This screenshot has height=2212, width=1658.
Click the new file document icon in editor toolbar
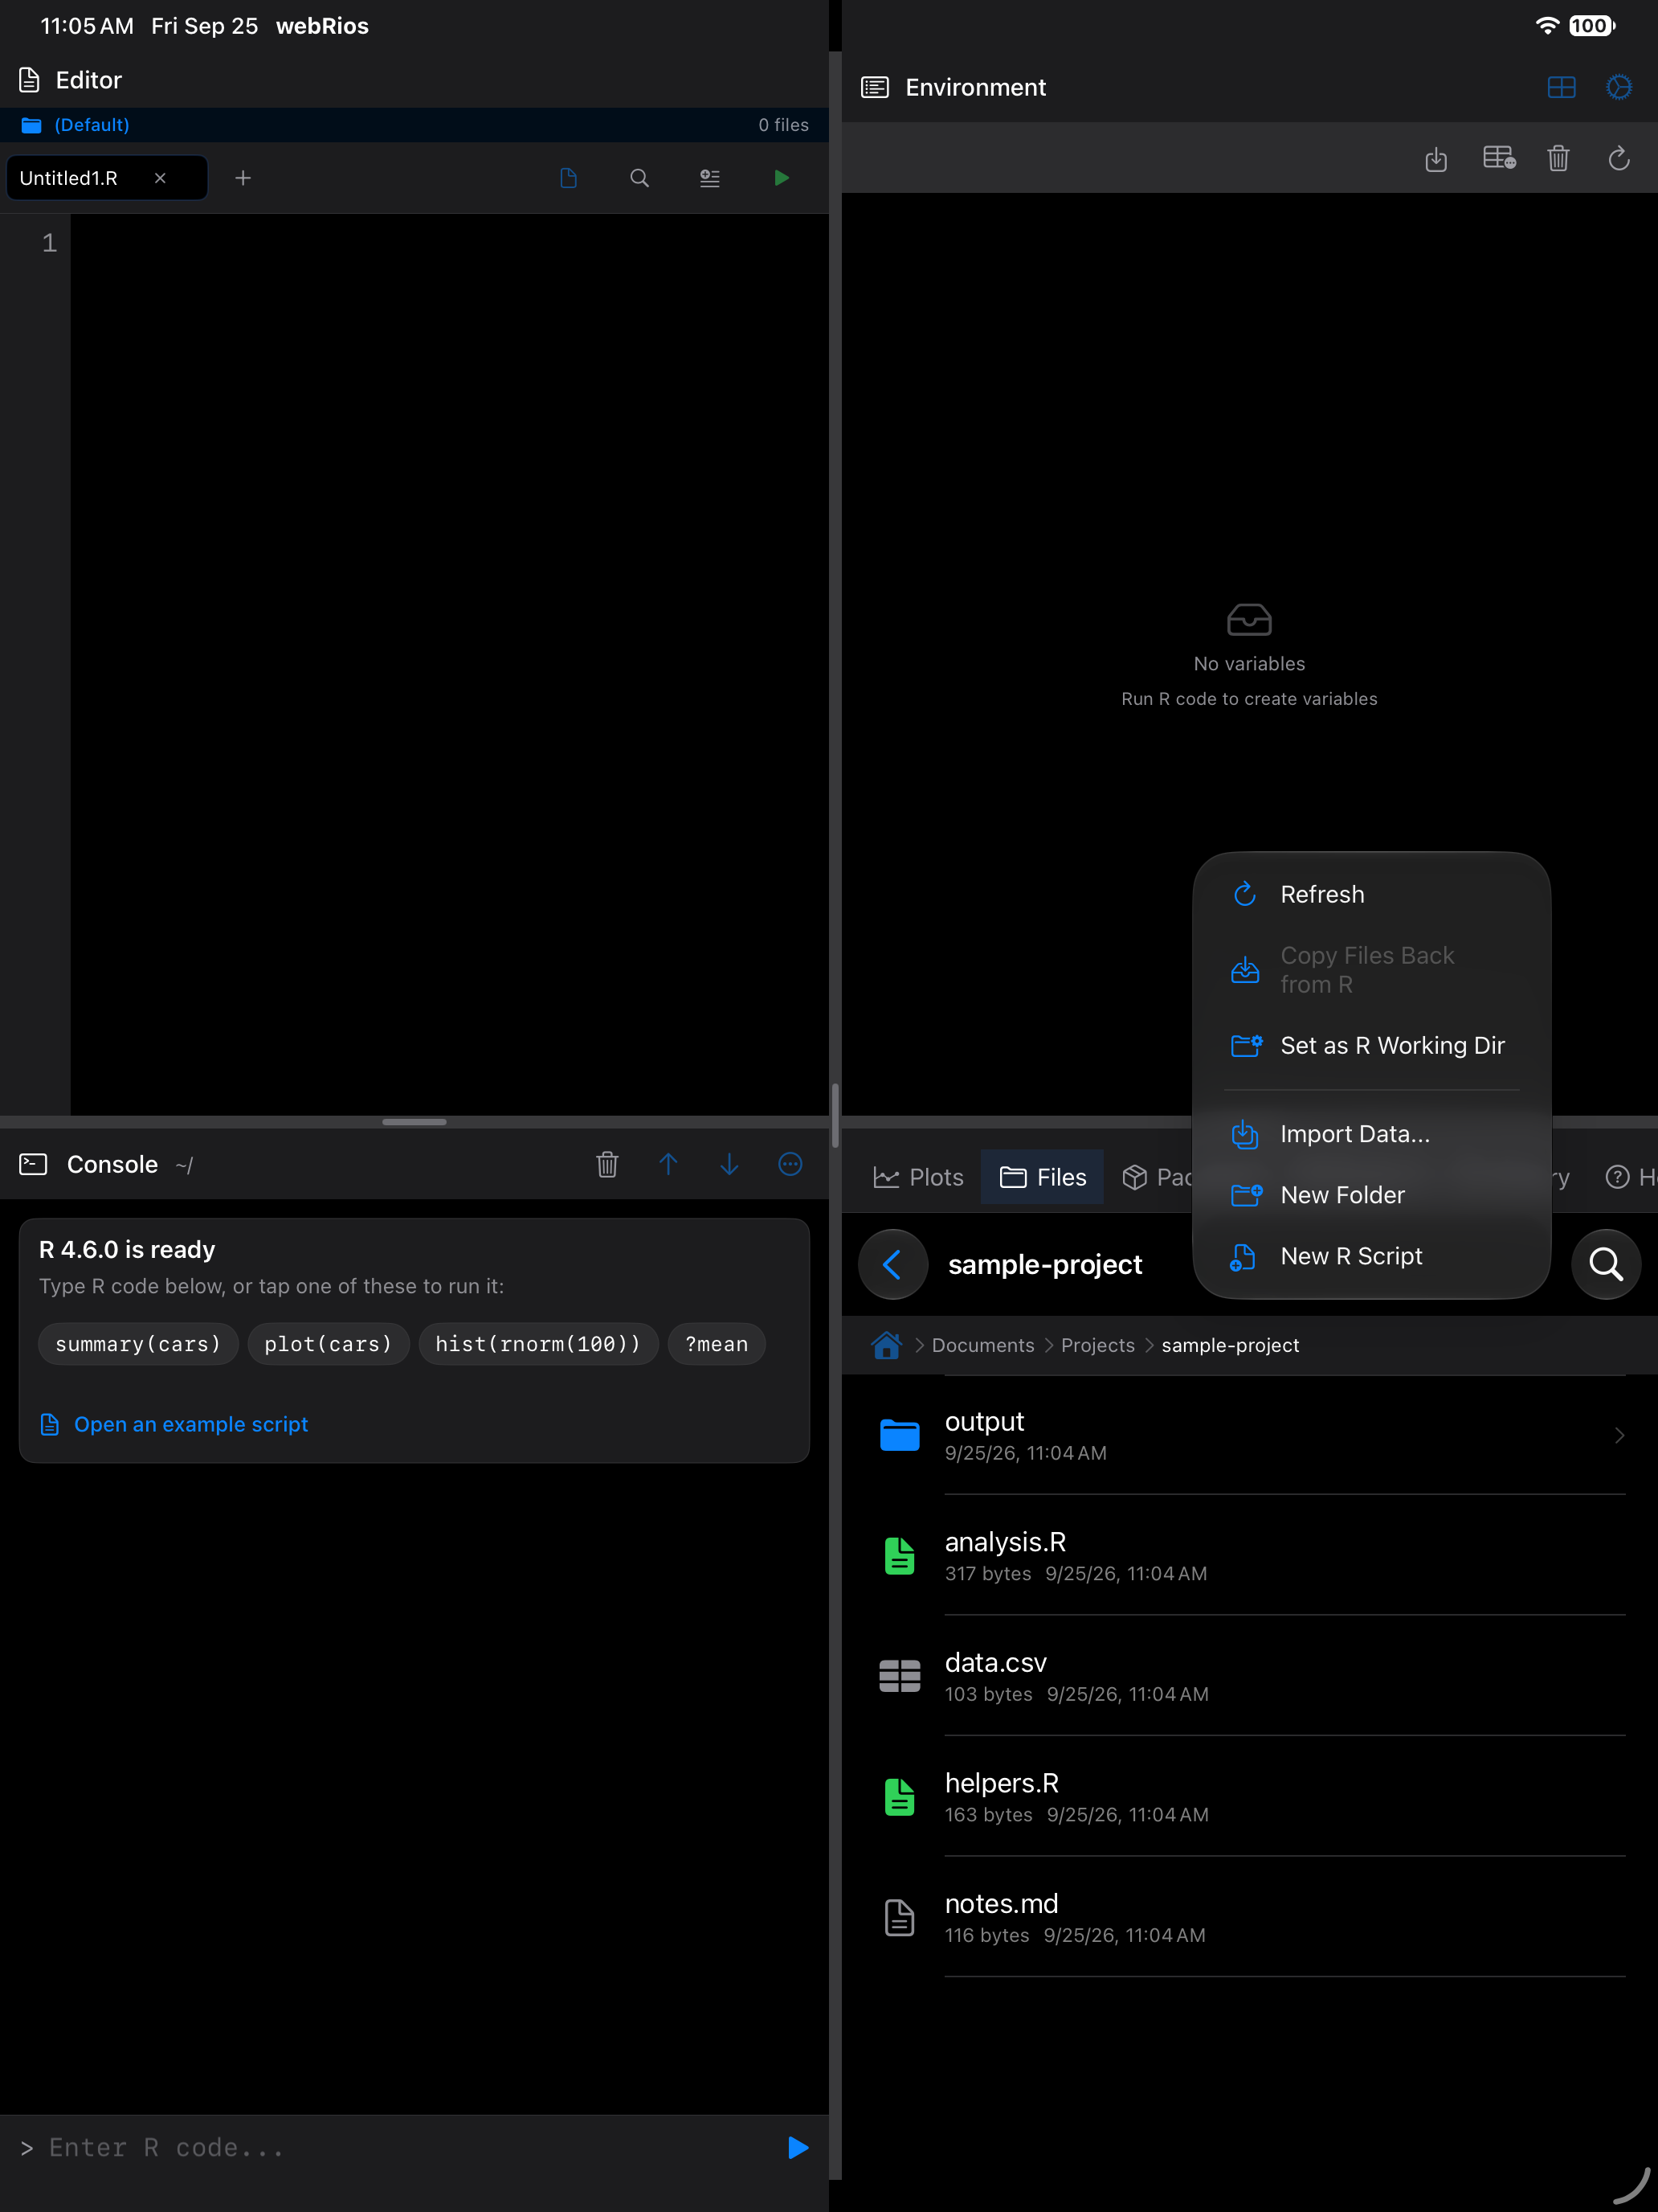tap(569, 178)
